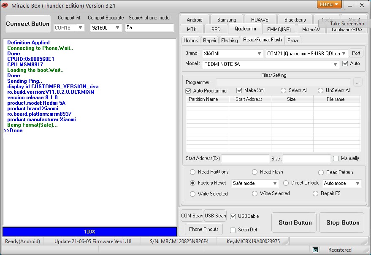The height and width of the screenshot is (255, 371).
Task: Switch to the HUAWEI tab
Action: point(260,20)
